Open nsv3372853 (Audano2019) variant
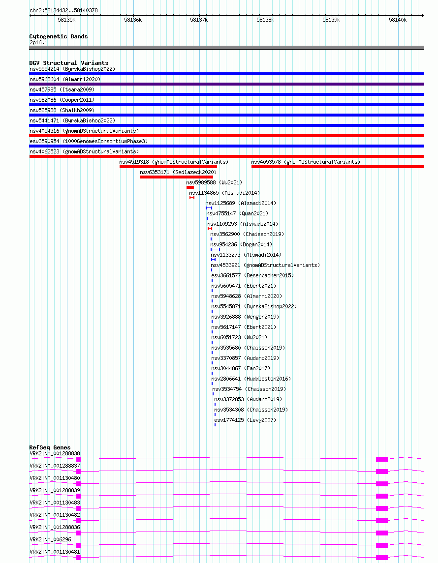The image size is (438, 563). 248,400
